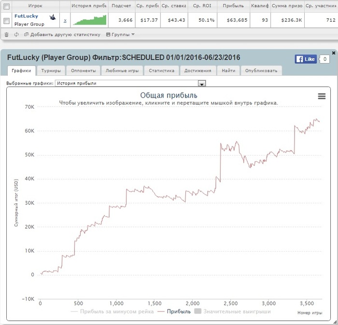The image size is (338, 325).
Task: Toggle the Прибыль legend series
Action: [174, 311]
